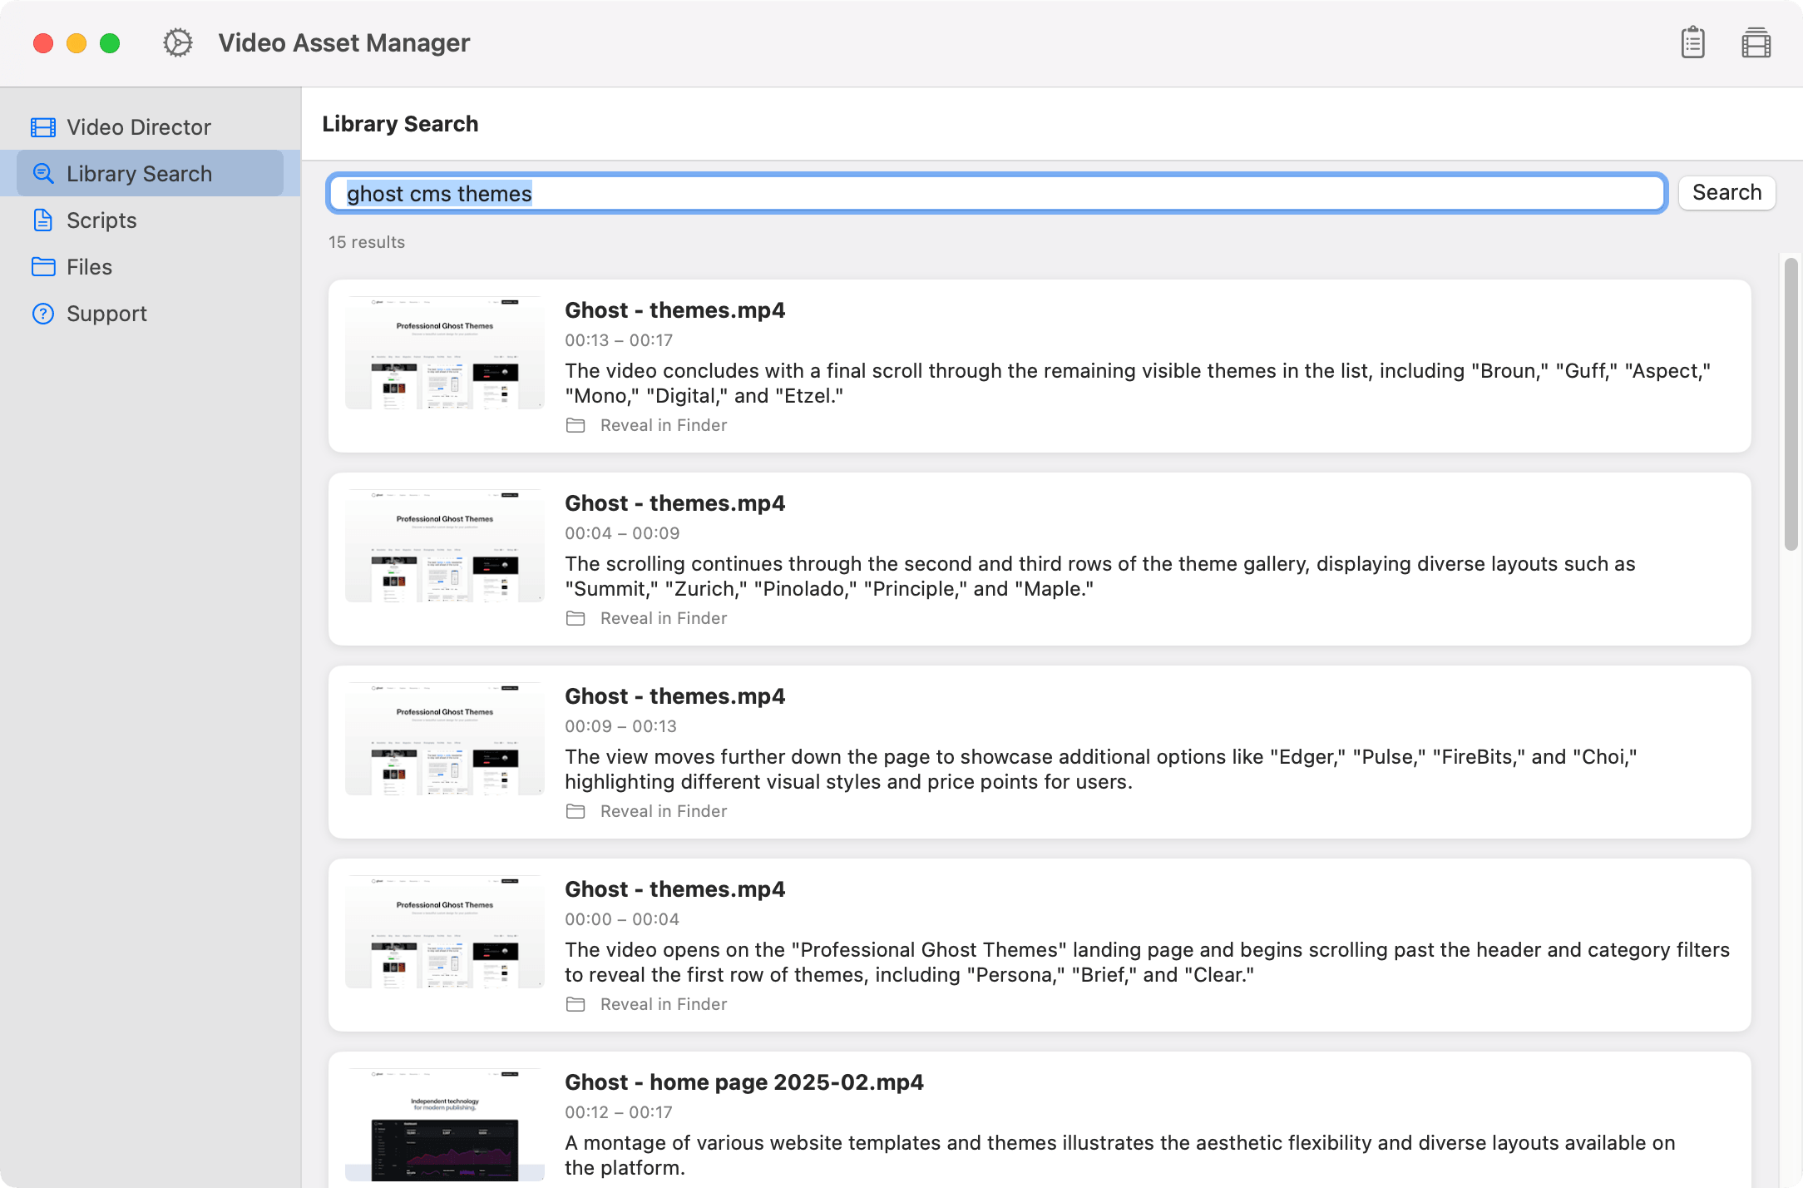
Task: Switch to Scripts in the sidebar
Action: point(101,220)
